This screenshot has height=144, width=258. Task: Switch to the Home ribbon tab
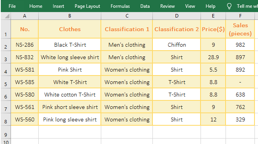point(36,6)
